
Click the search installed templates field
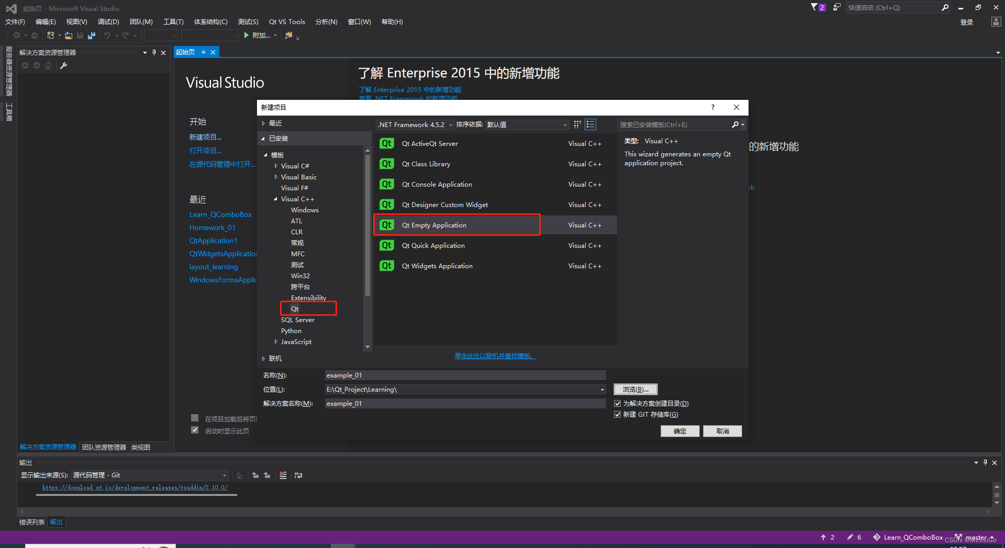[x=674, y=124]
